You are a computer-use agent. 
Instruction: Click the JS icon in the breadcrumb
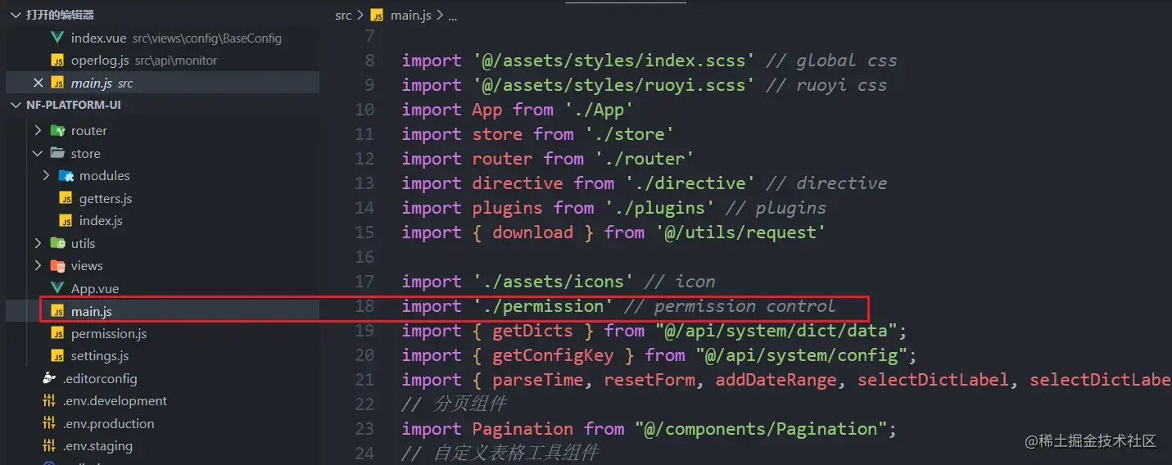coord(377,16)
